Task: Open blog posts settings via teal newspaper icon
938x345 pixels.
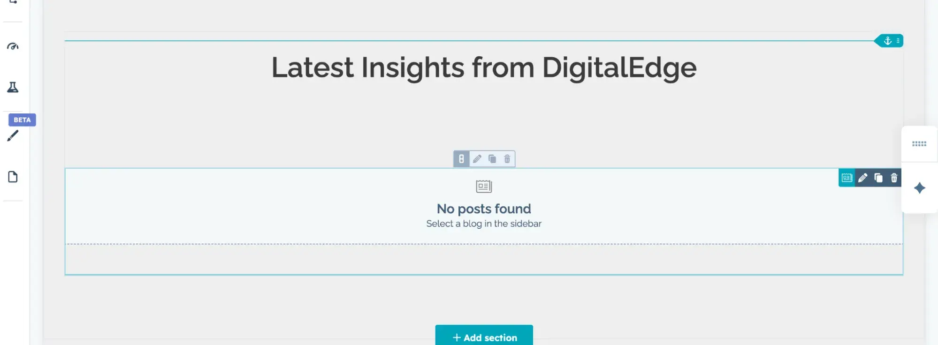Action: pyautogui.click(x=846, y=178)
